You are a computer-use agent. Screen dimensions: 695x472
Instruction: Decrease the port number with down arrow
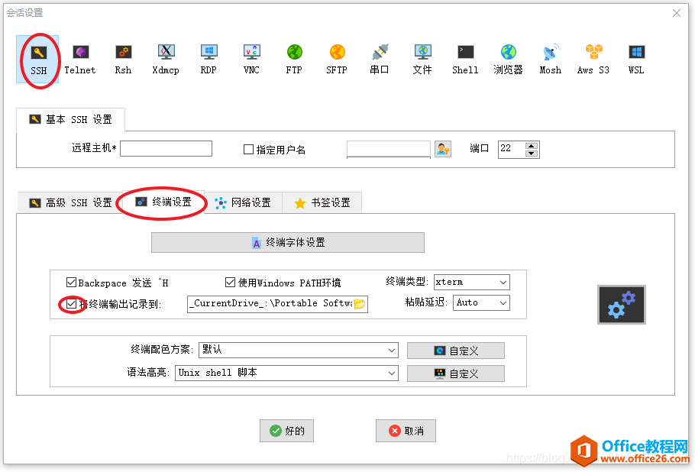click(532, 154)
